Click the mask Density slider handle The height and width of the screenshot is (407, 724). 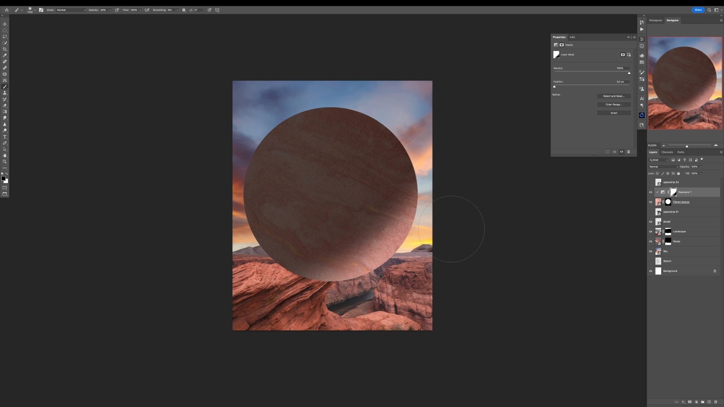tap(629, 73)
